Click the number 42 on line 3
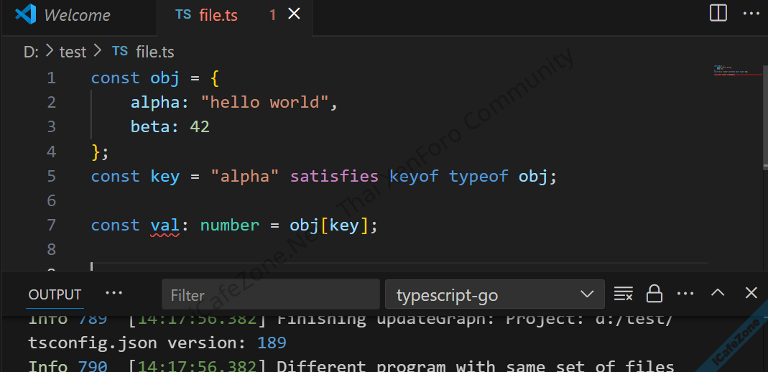The width and height of the screenshot is (768, 372). pos(200,127)
